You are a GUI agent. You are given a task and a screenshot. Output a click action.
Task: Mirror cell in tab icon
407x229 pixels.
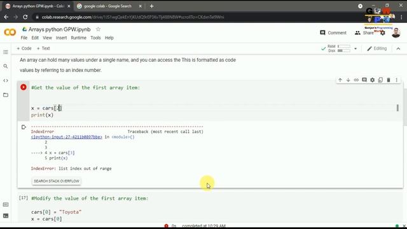click(x=380, y=80)
